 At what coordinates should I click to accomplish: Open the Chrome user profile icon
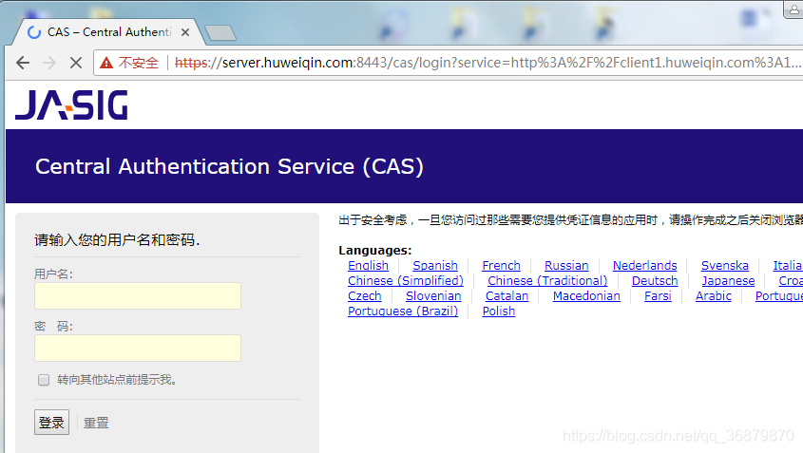[793, 9]
